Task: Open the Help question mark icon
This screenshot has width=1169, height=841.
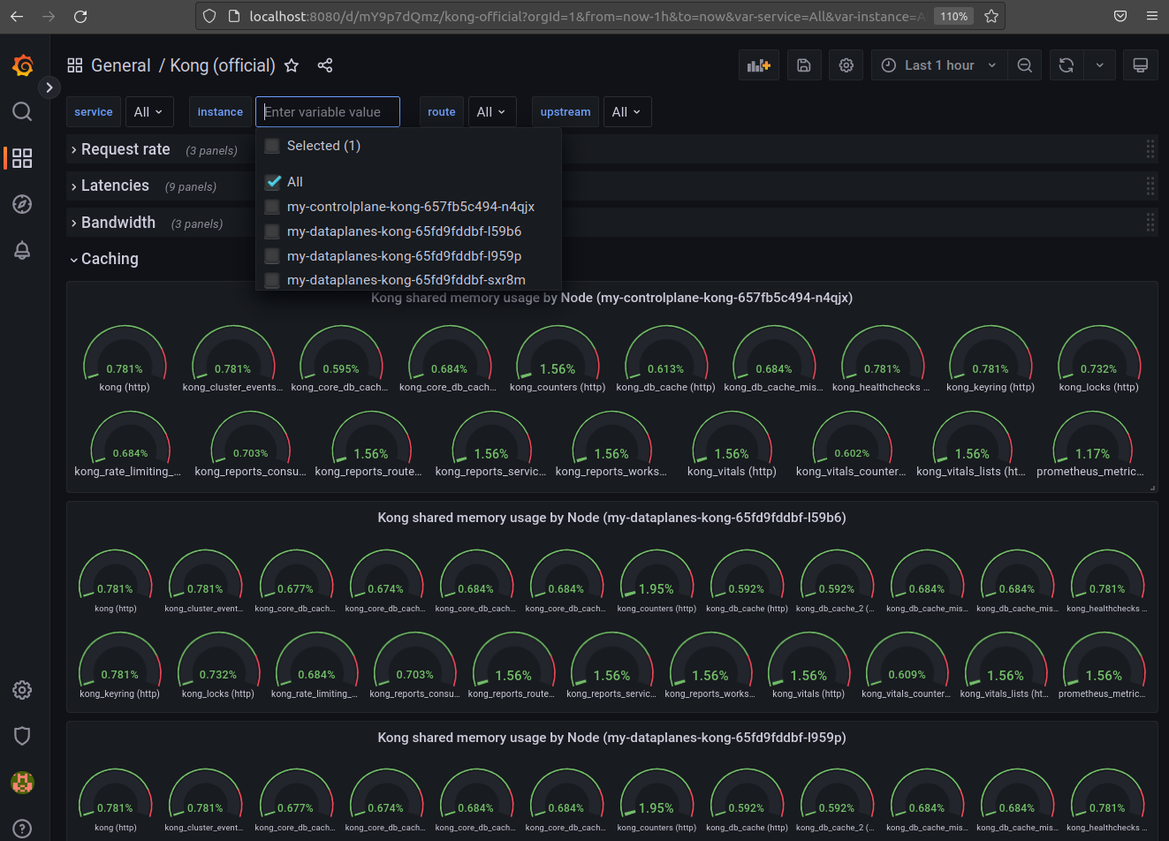Action: 22,829
